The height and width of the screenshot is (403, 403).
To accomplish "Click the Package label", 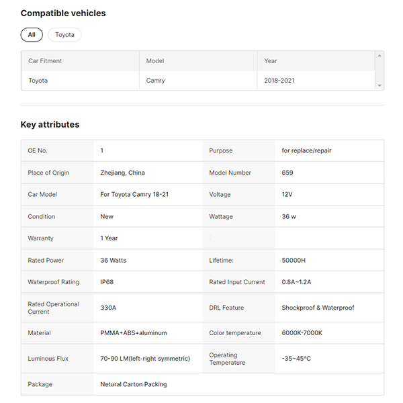I will click(x=40, y=384).
